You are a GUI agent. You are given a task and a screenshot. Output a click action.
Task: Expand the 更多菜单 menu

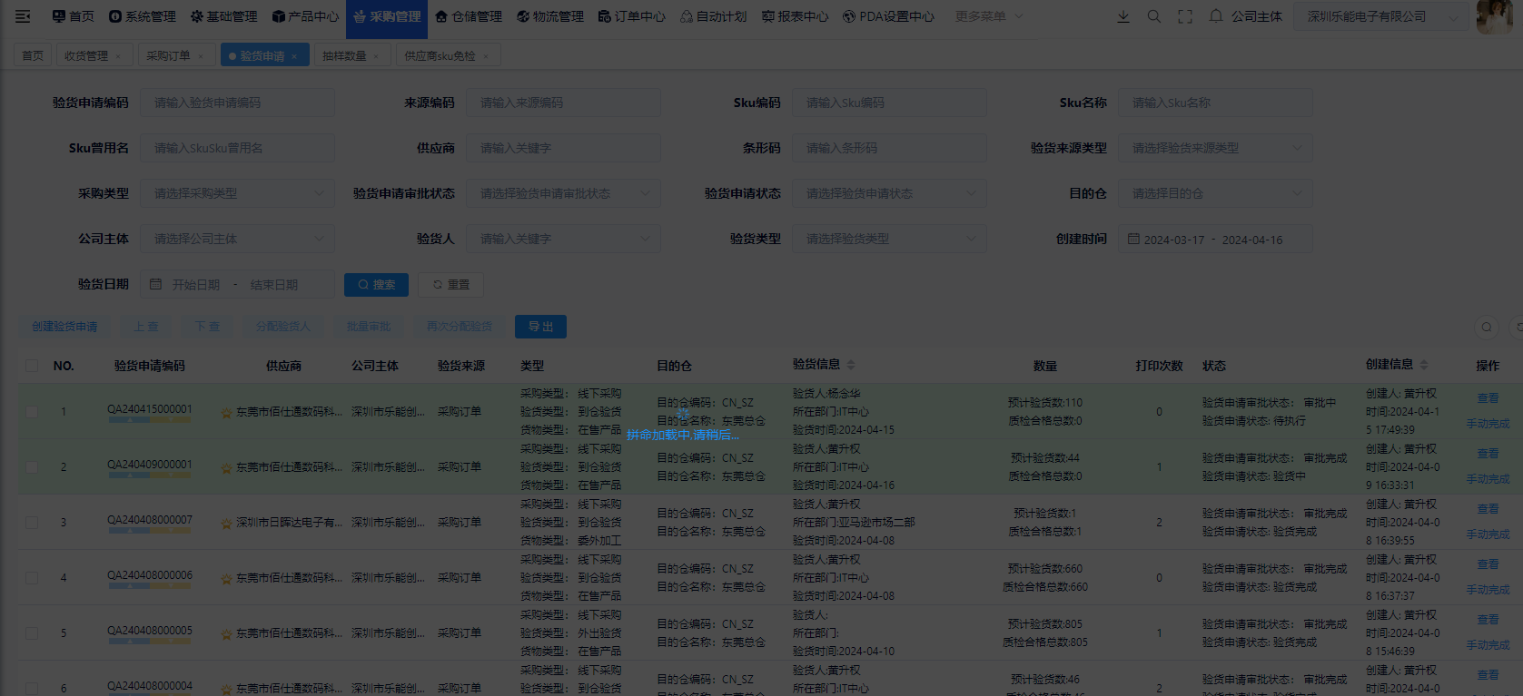(988, 16)
